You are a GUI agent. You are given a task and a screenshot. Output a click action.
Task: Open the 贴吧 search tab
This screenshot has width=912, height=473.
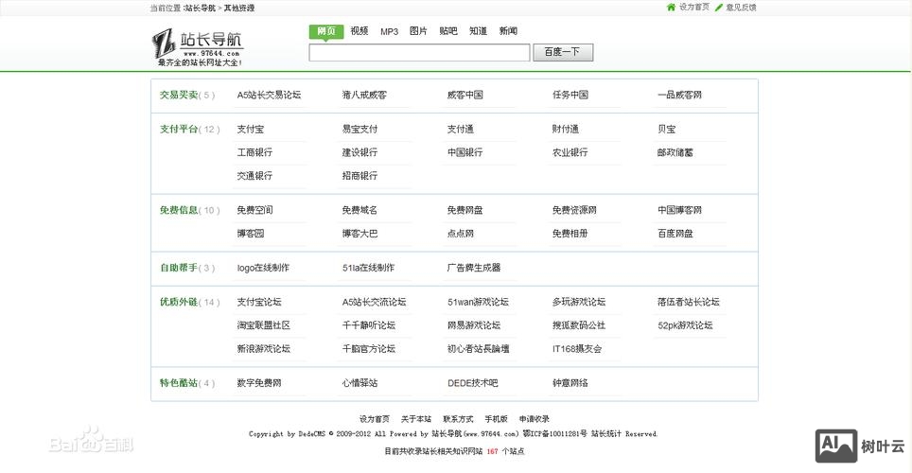pyautogui.click(x=448, y=31)
